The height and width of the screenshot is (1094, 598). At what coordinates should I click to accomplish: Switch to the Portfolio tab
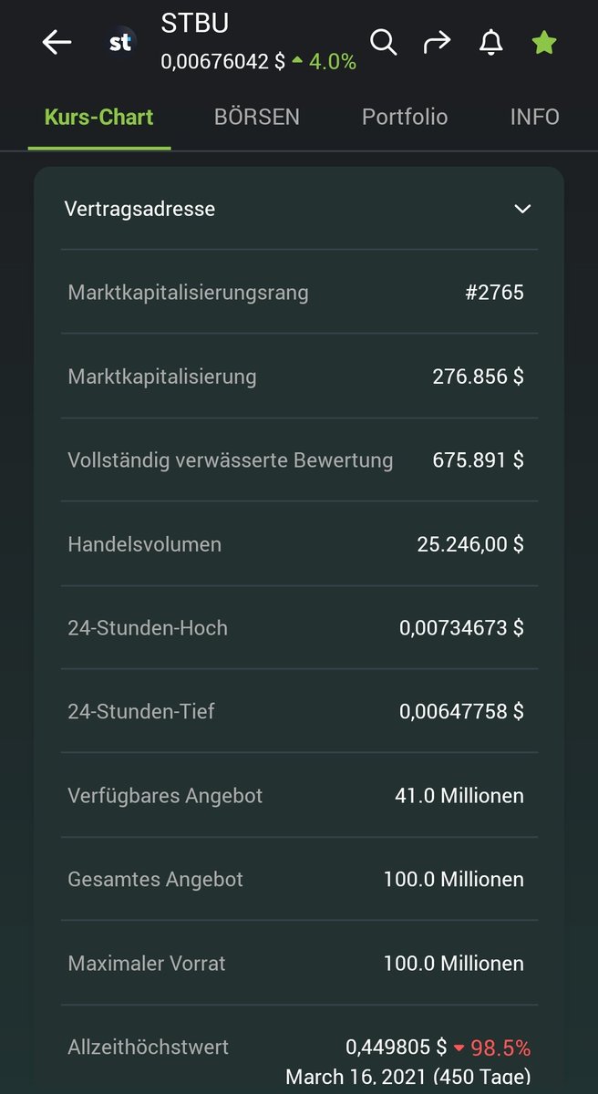[405, 117]
